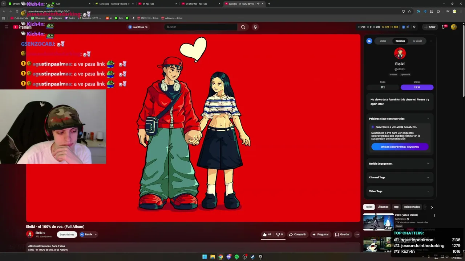
Task: Bookmark this page with the star icon
Action: (409, 11)
